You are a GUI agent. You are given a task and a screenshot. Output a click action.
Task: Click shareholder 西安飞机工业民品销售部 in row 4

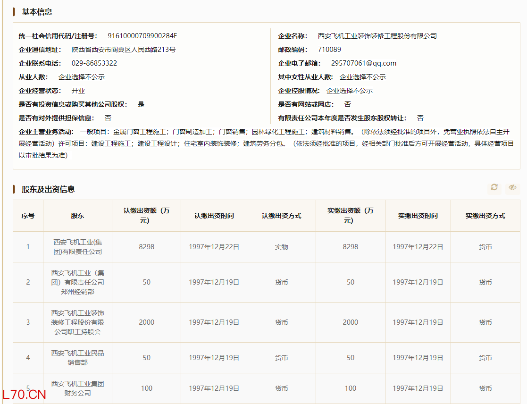tap(77, 358)
